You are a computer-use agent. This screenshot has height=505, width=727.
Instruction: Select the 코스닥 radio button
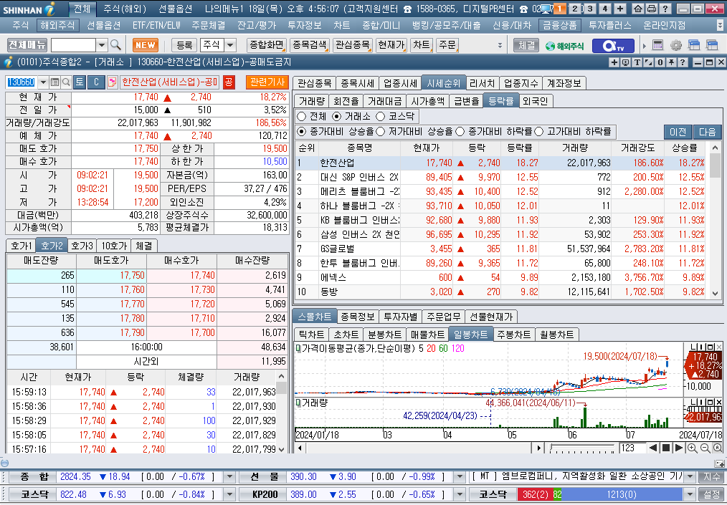coord(381,116)
